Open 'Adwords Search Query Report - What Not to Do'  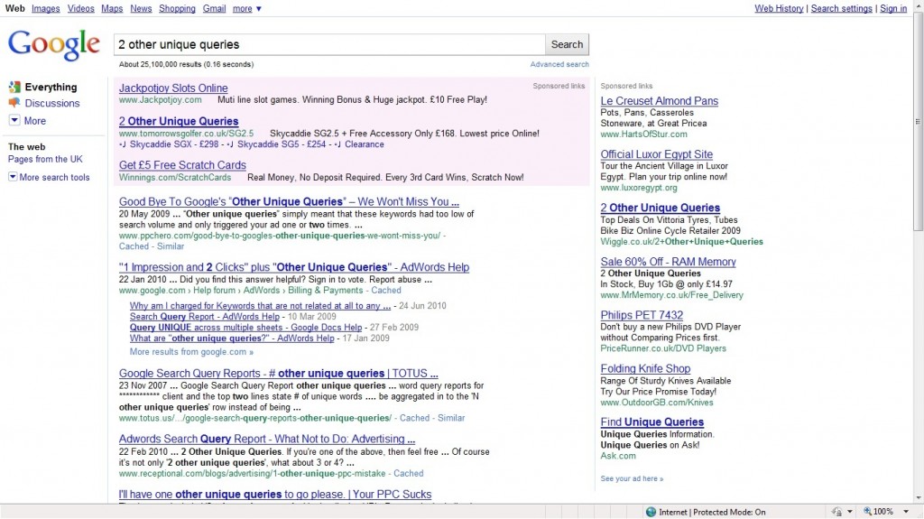pos(267,440)
